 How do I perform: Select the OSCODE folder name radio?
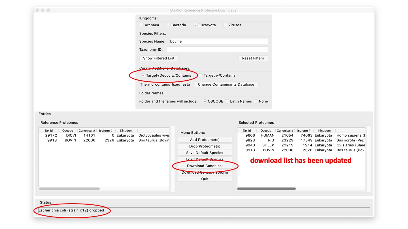(205, 101)
